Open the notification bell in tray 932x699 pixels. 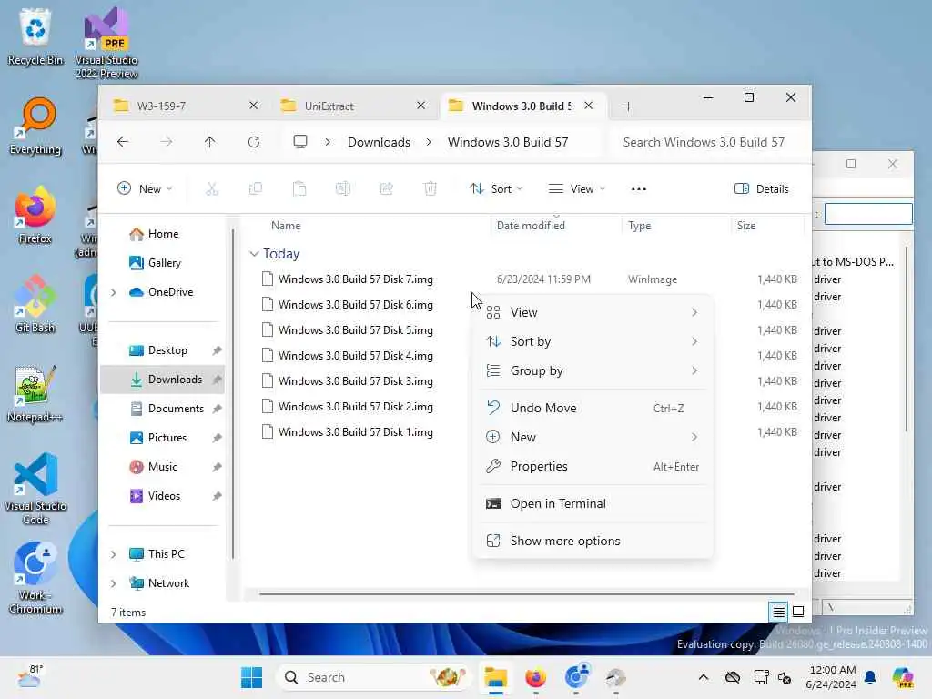click(x=870, y=677)
